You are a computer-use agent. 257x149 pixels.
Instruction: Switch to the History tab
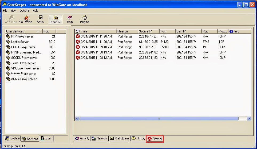click(138, 138)
